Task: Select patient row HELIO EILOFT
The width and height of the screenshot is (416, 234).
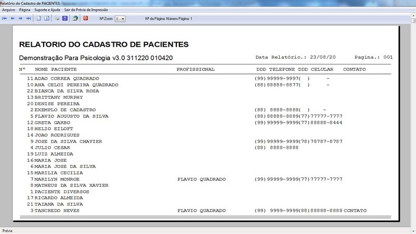Action: coord(50,128)
